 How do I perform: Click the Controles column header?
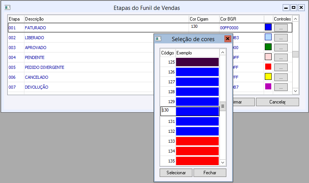pos(282,19)
